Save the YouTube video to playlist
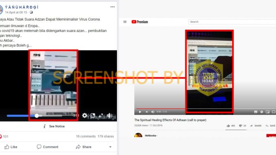The width and height of the screenshot is (276, 155). 271,126
